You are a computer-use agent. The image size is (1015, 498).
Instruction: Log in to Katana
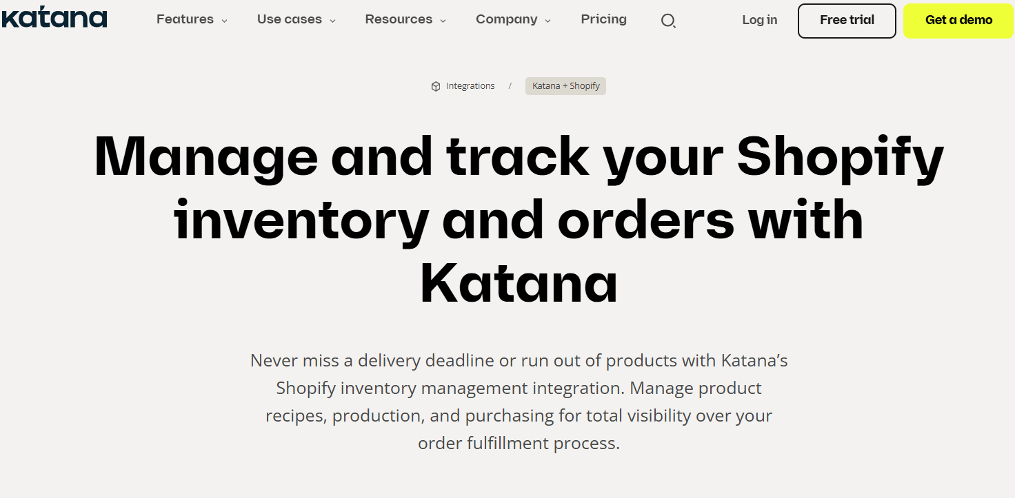pyautogui.click(x=759, y=20)
